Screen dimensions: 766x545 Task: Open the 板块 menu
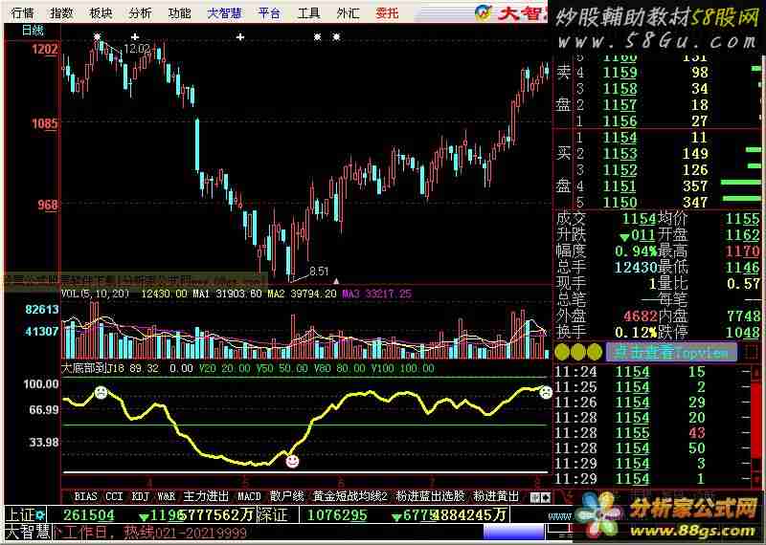101,13
